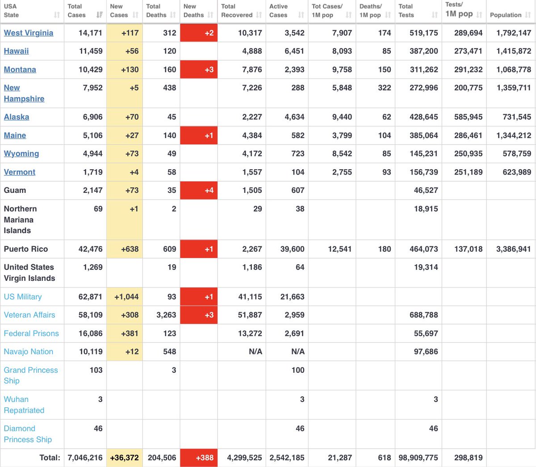The image size is (536, 467).
Task: Open the Alaska state link
Action: [x=17, y=117]
